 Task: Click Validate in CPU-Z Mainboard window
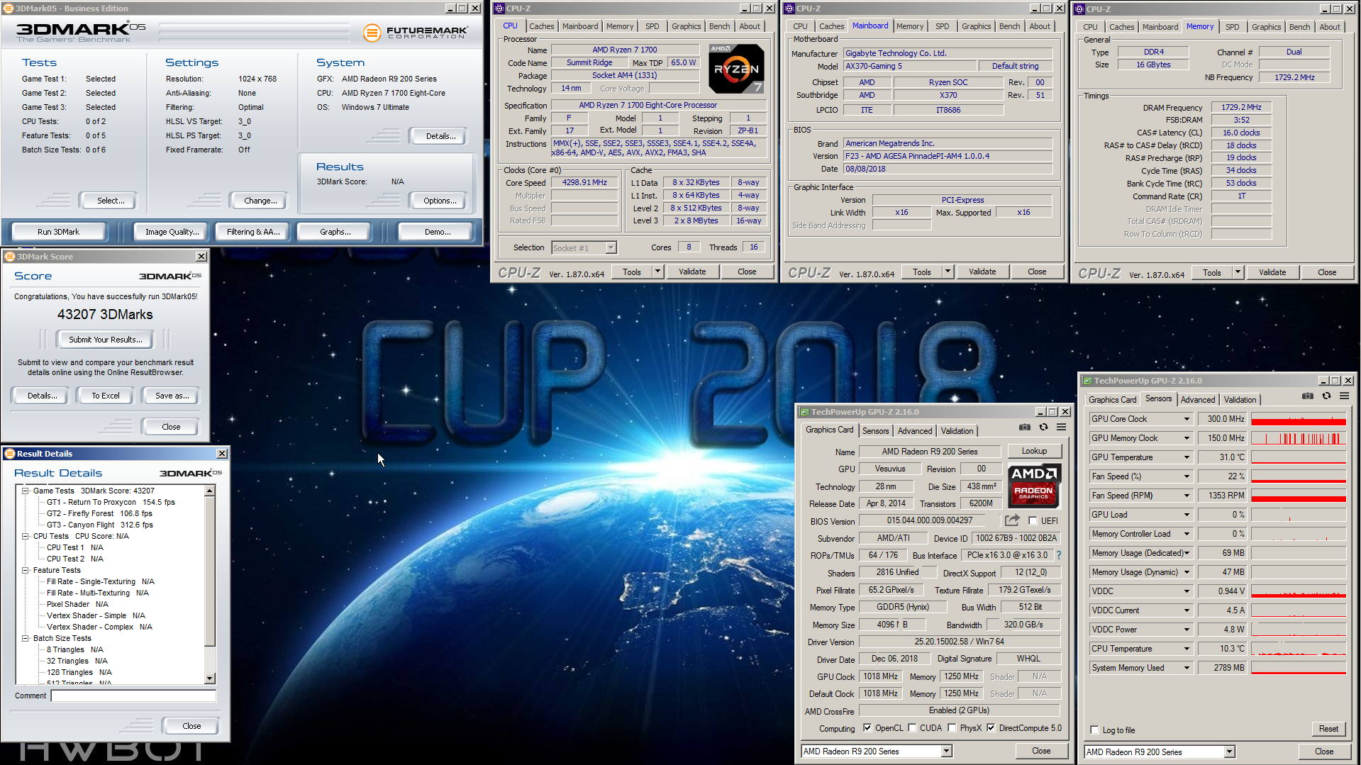click(982, 272)
